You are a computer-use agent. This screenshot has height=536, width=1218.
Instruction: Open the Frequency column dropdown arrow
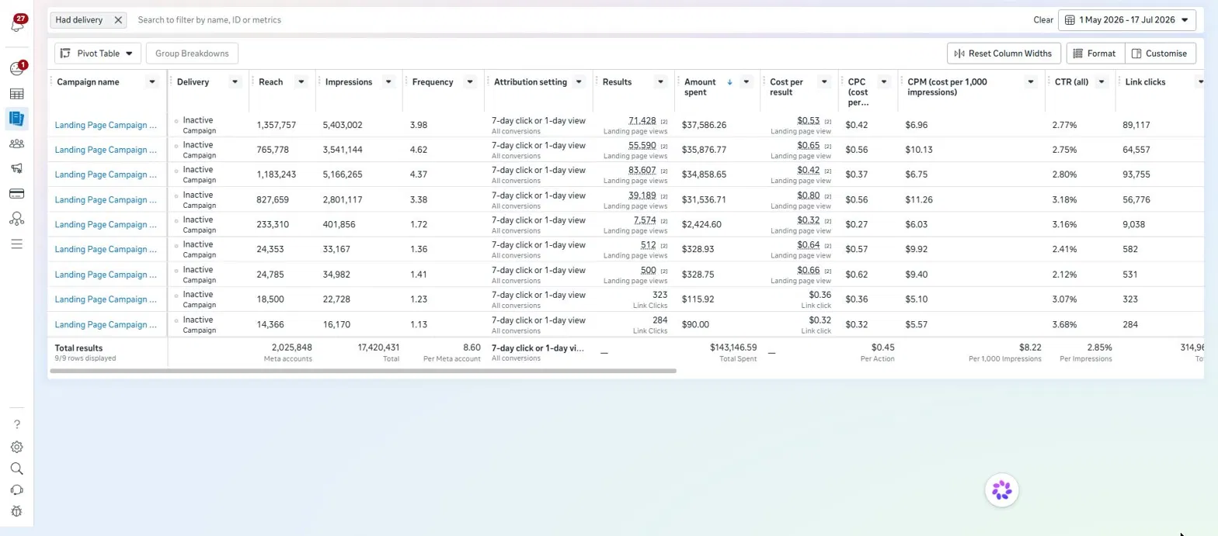(469, 82)
